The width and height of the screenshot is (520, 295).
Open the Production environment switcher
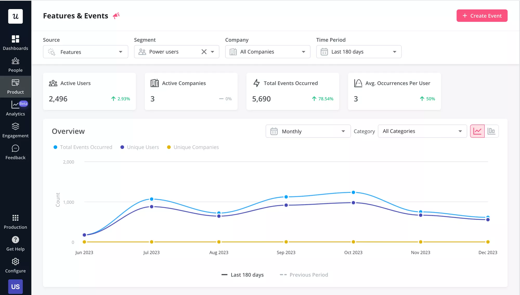click(15, 222)
